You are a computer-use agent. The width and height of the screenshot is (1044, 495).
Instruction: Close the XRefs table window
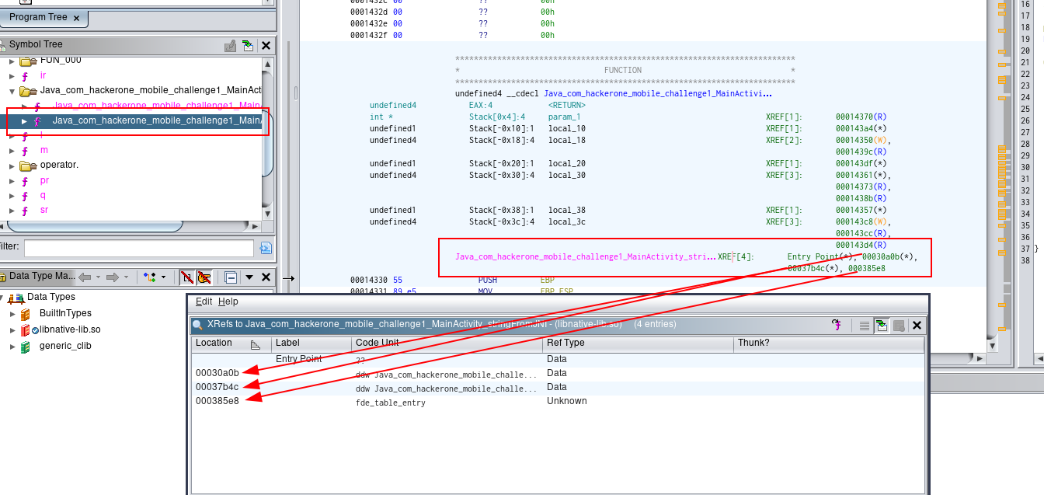tap(917, 326)
